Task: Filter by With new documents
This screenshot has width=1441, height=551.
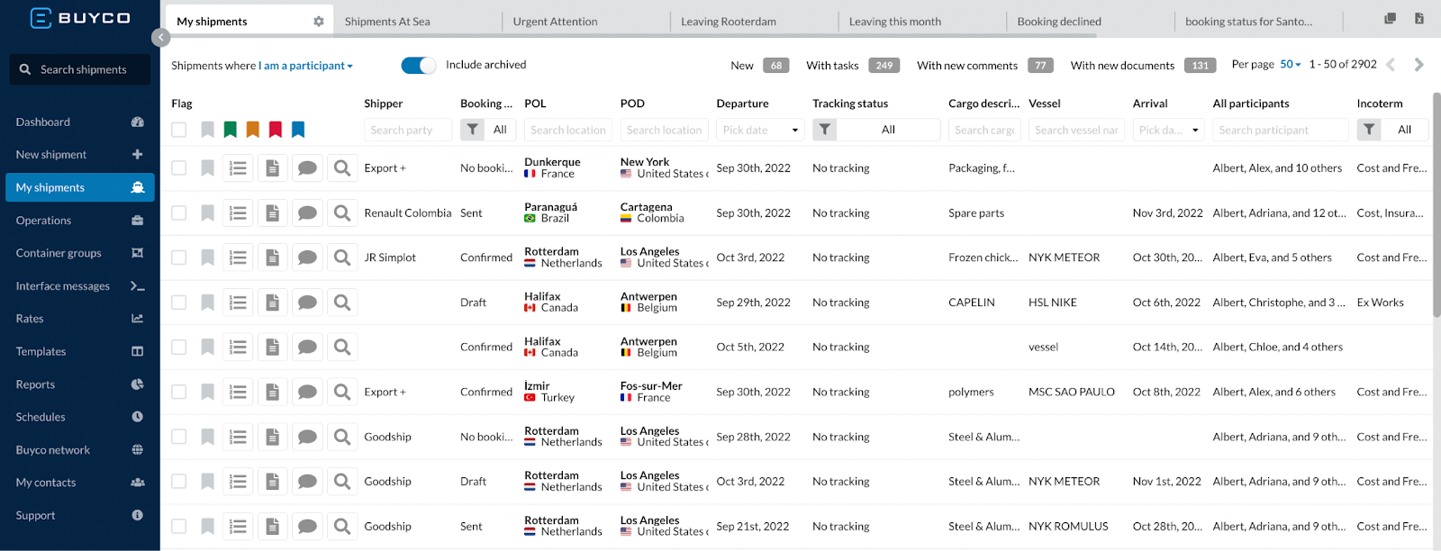Action: (x=1142, y=66)
